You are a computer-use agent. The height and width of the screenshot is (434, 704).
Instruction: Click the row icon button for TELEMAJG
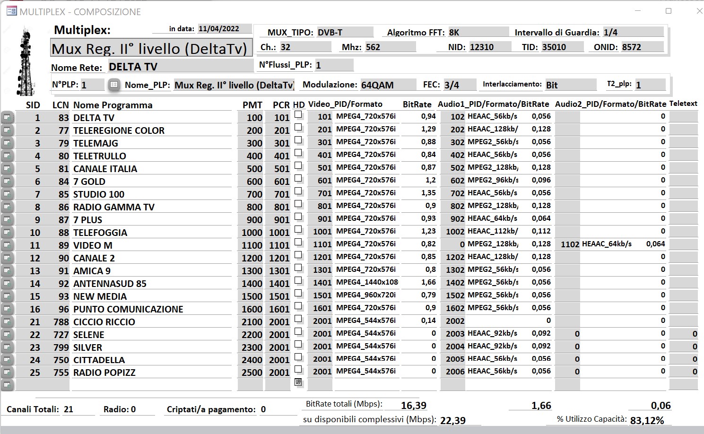tap(7, 143)
